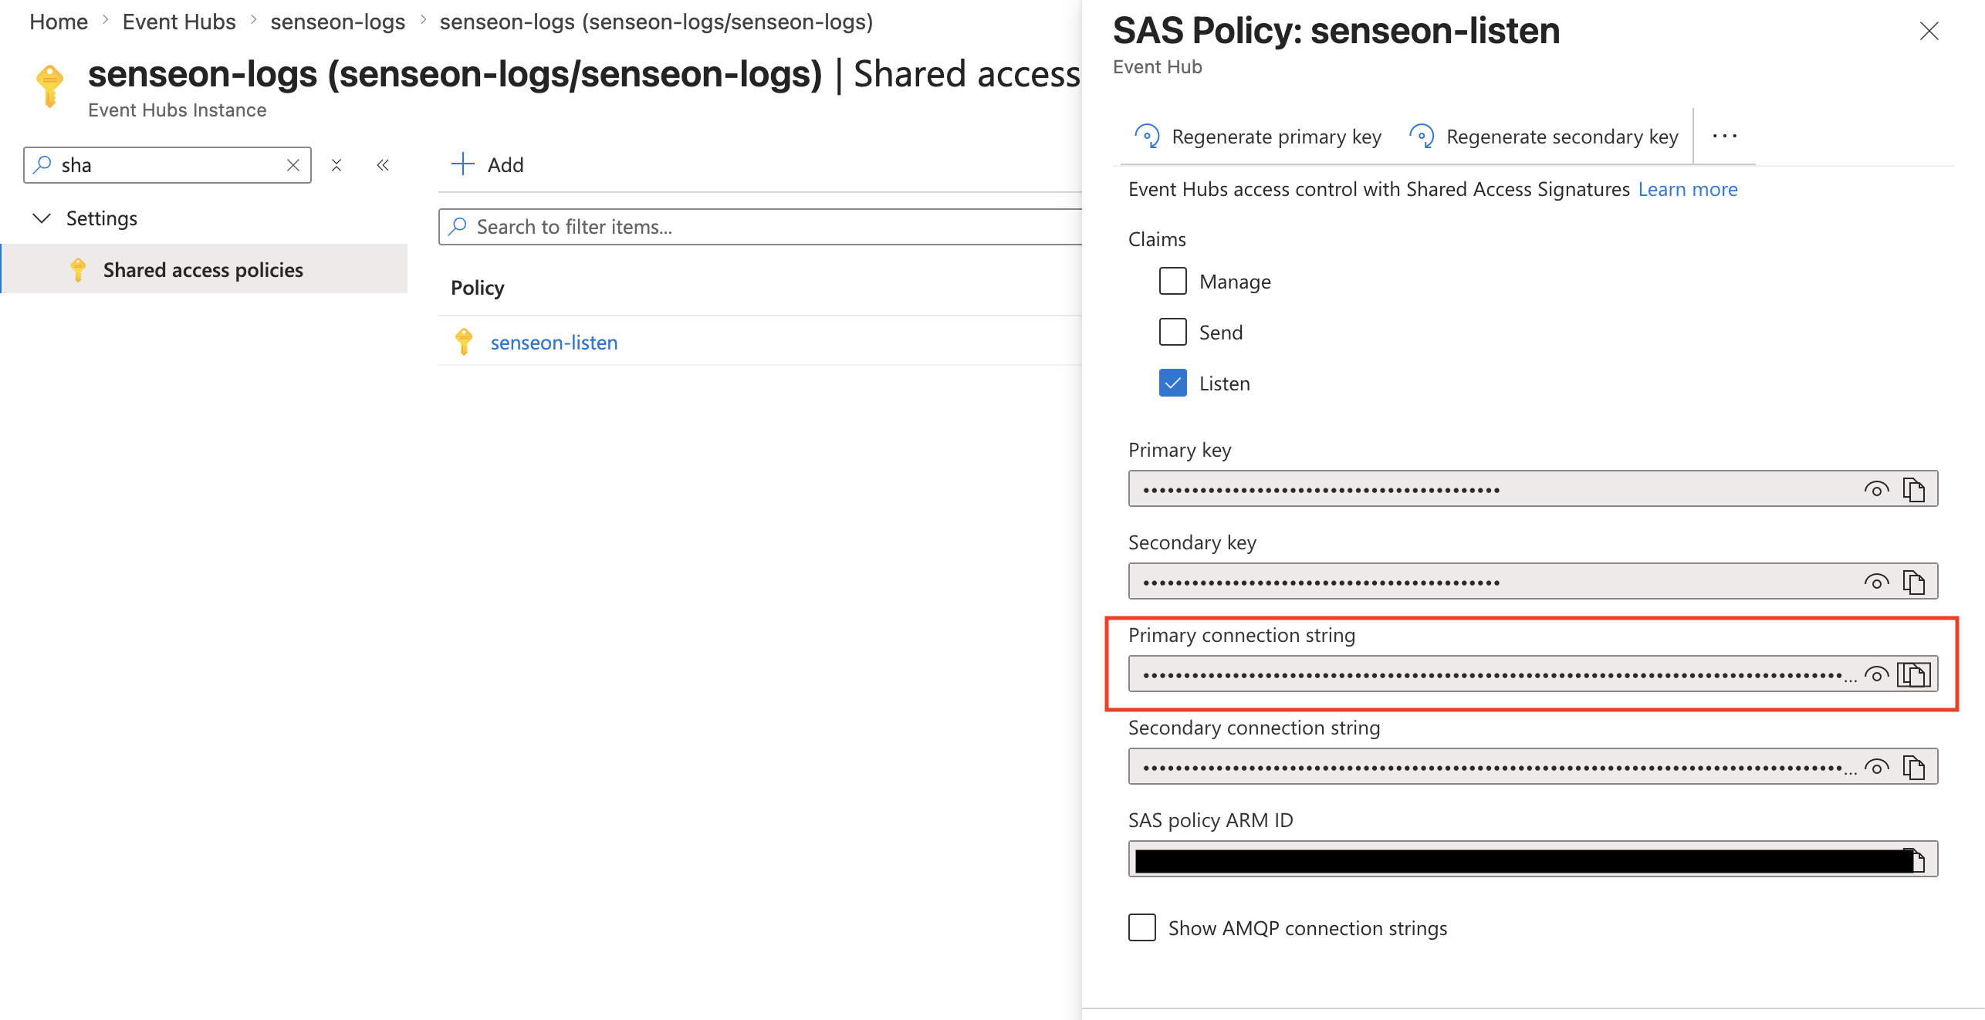Click the Policy column header
The width and height of the screenshot is (1985, 1020).
[478, 288]
